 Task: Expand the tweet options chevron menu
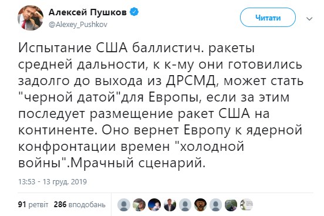(x=309, y=19)
